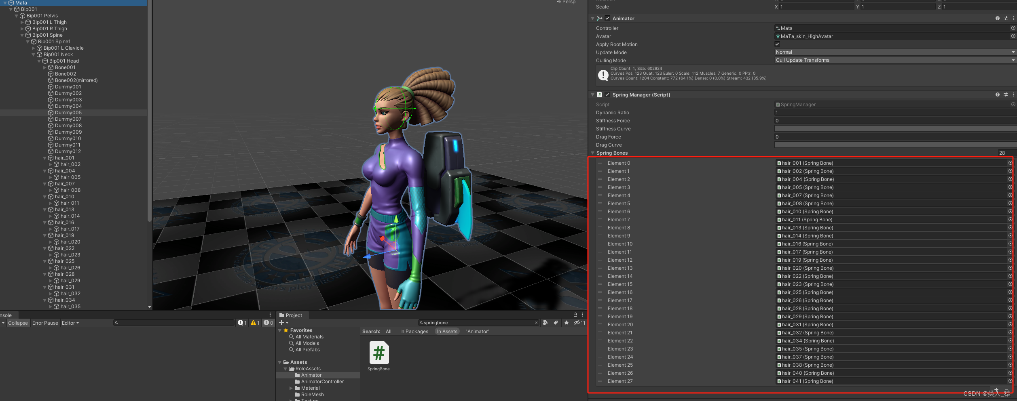Viewport: 1017px width, 401px height.
Task: Click the 'Animator' saved search filter
Action: pyautogui.click(x=477, y=331)
